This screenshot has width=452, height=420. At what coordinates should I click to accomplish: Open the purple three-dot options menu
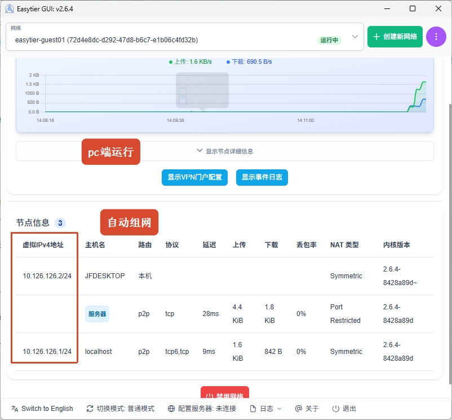[436, 37]
